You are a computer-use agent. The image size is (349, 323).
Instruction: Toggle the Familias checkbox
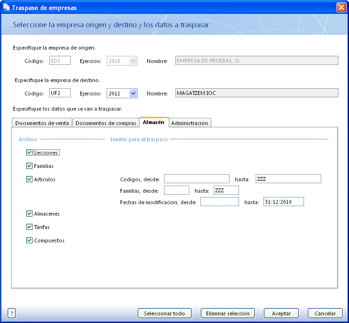(x=30, y=166)
